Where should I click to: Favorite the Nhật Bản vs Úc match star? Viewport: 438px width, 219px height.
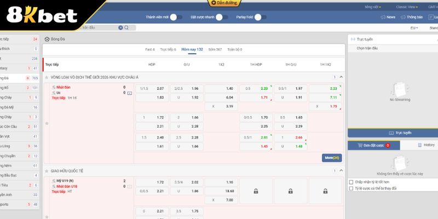(x=47, y=123)
